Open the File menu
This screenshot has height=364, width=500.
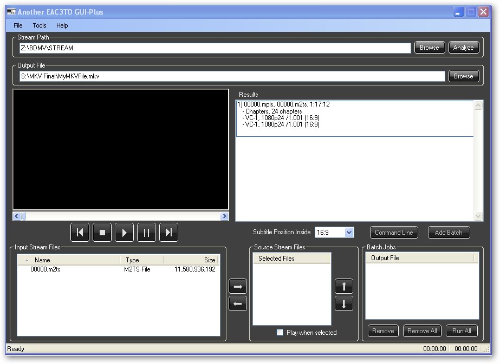pos(18,25)
